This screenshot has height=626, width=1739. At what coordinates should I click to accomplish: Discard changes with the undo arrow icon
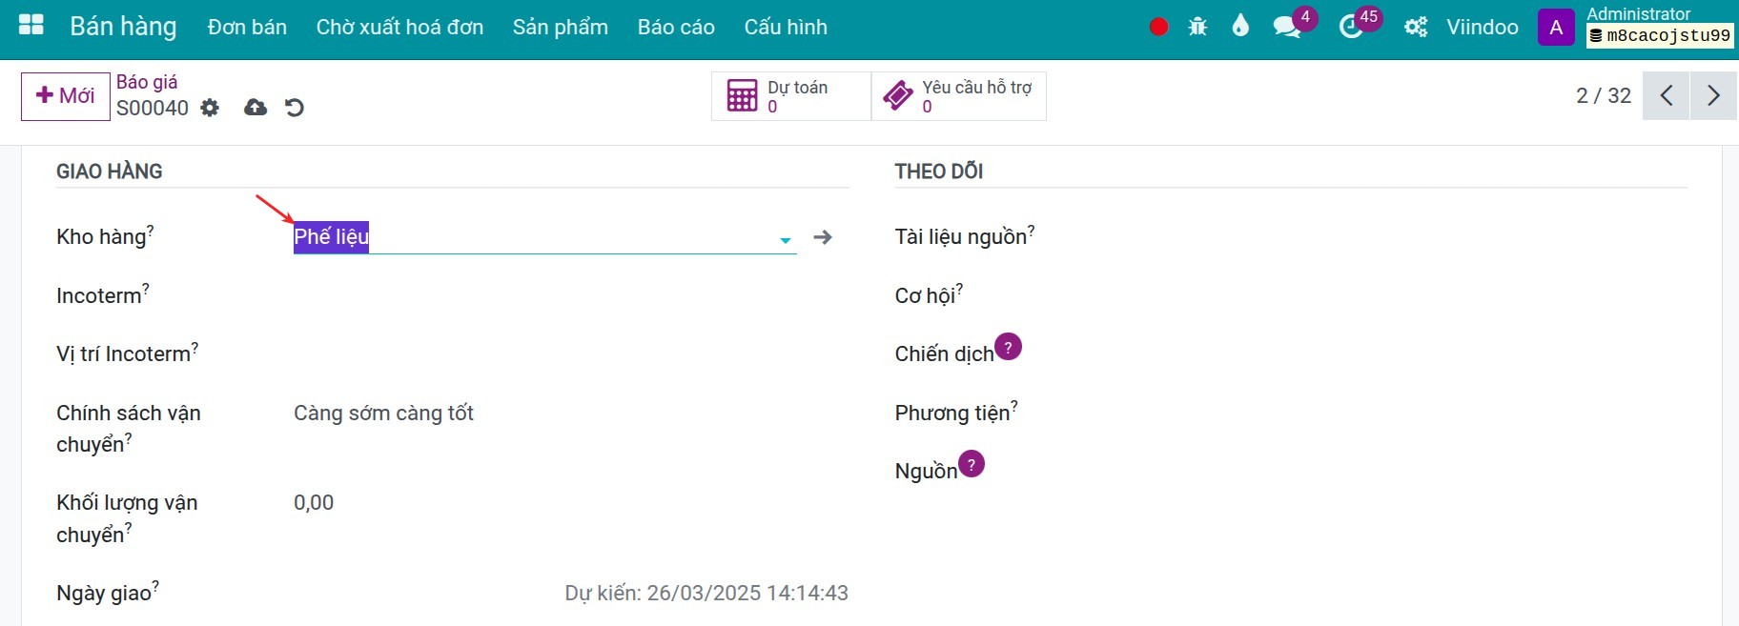295,108
